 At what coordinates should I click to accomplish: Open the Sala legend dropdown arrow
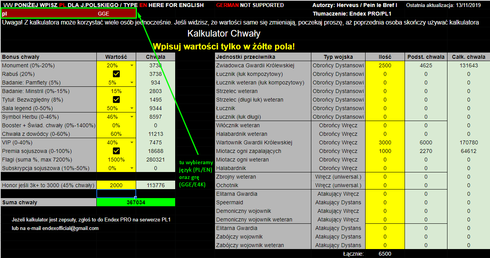(132, 108)
